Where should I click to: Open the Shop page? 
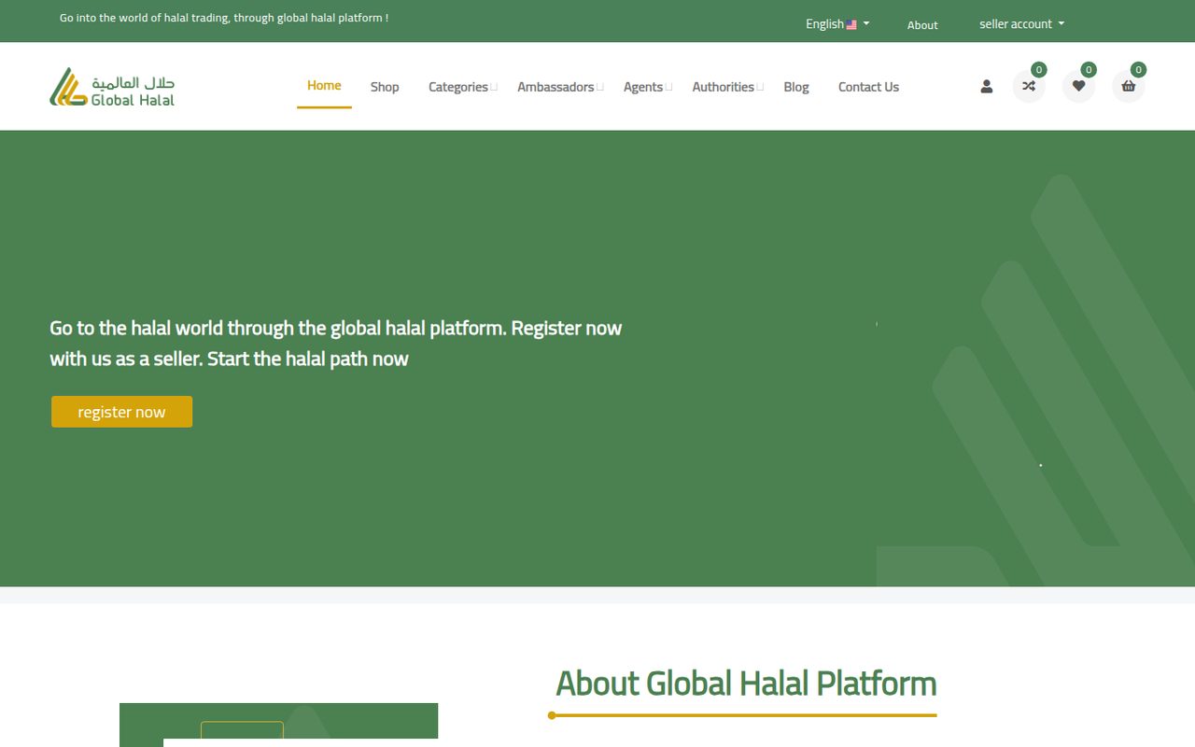click(x=385, y=87)
